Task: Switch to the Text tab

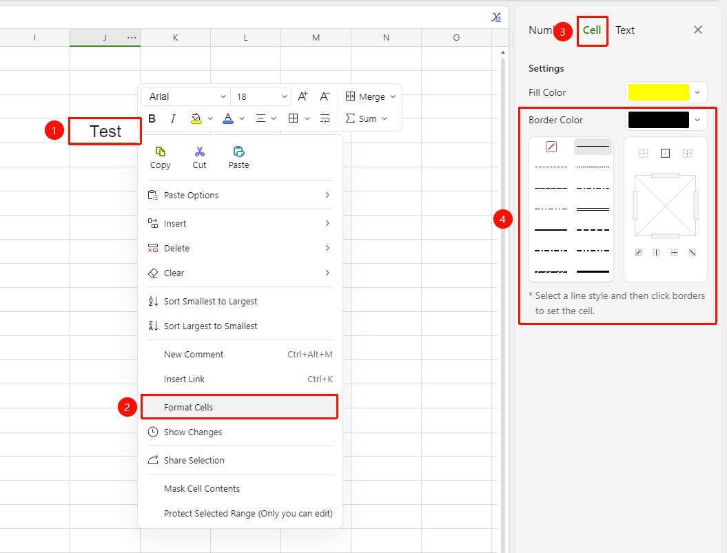Action: click(625, 30)
